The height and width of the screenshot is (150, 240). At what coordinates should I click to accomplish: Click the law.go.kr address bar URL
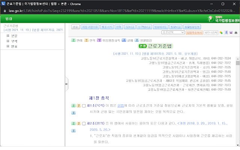122,11
